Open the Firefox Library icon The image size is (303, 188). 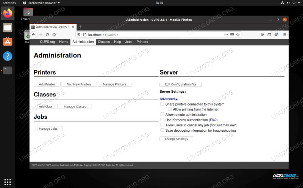(x=262, y=35)
